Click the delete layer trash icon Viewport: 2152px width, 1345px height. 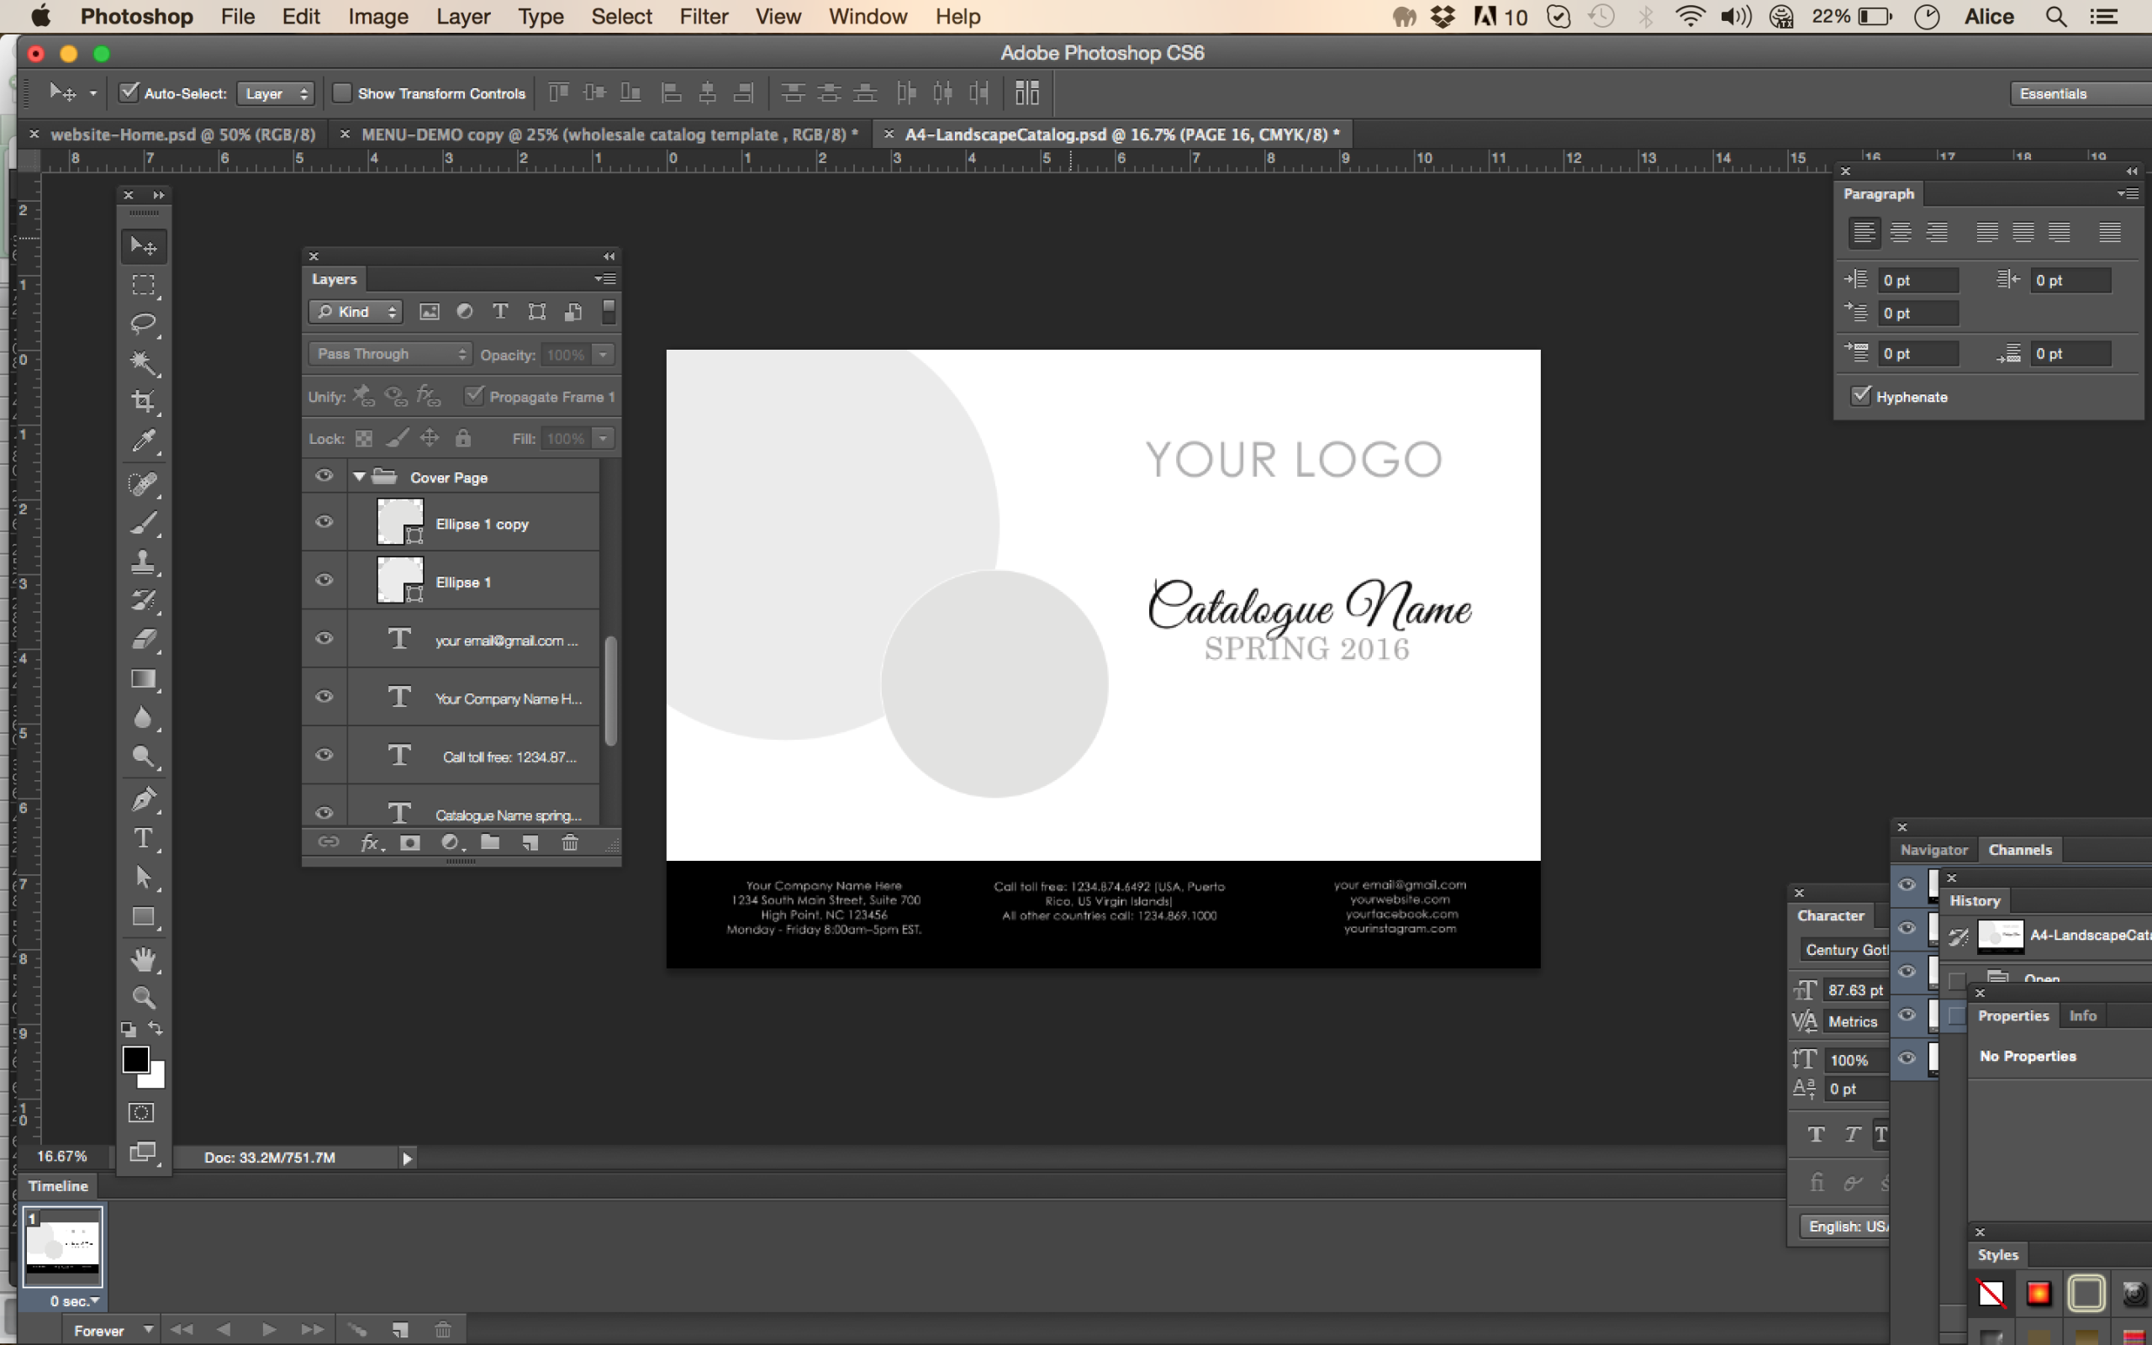(x=570, y=842)
